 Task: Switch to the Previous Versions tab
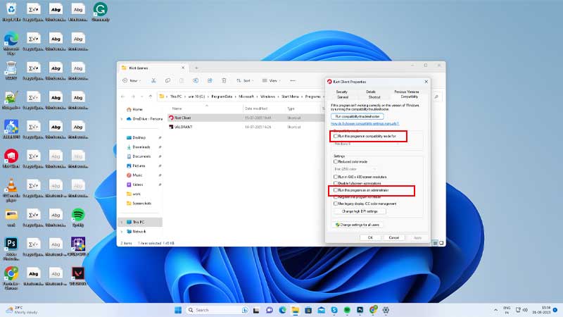407,92
